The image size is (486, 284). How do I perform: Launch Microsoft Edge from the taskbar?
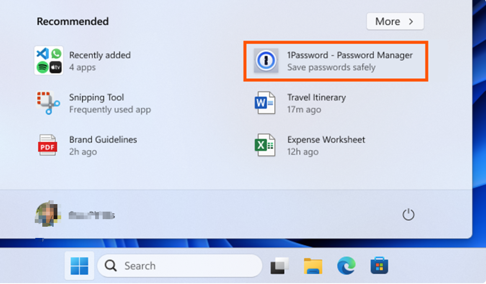346,266
